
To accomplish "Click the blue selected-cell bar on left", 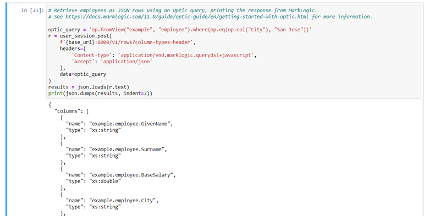I will [x=7, y=109].
